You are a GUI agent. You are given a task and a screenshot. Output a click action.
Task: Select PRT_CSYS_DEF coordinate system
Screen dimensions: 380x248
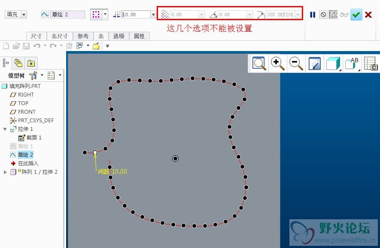point(32,121)
